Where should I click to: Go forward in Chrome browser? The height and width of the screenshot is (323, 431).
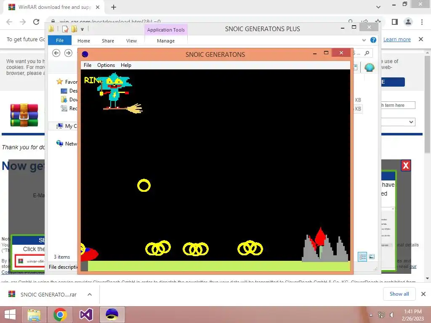[x=23, y=22]
